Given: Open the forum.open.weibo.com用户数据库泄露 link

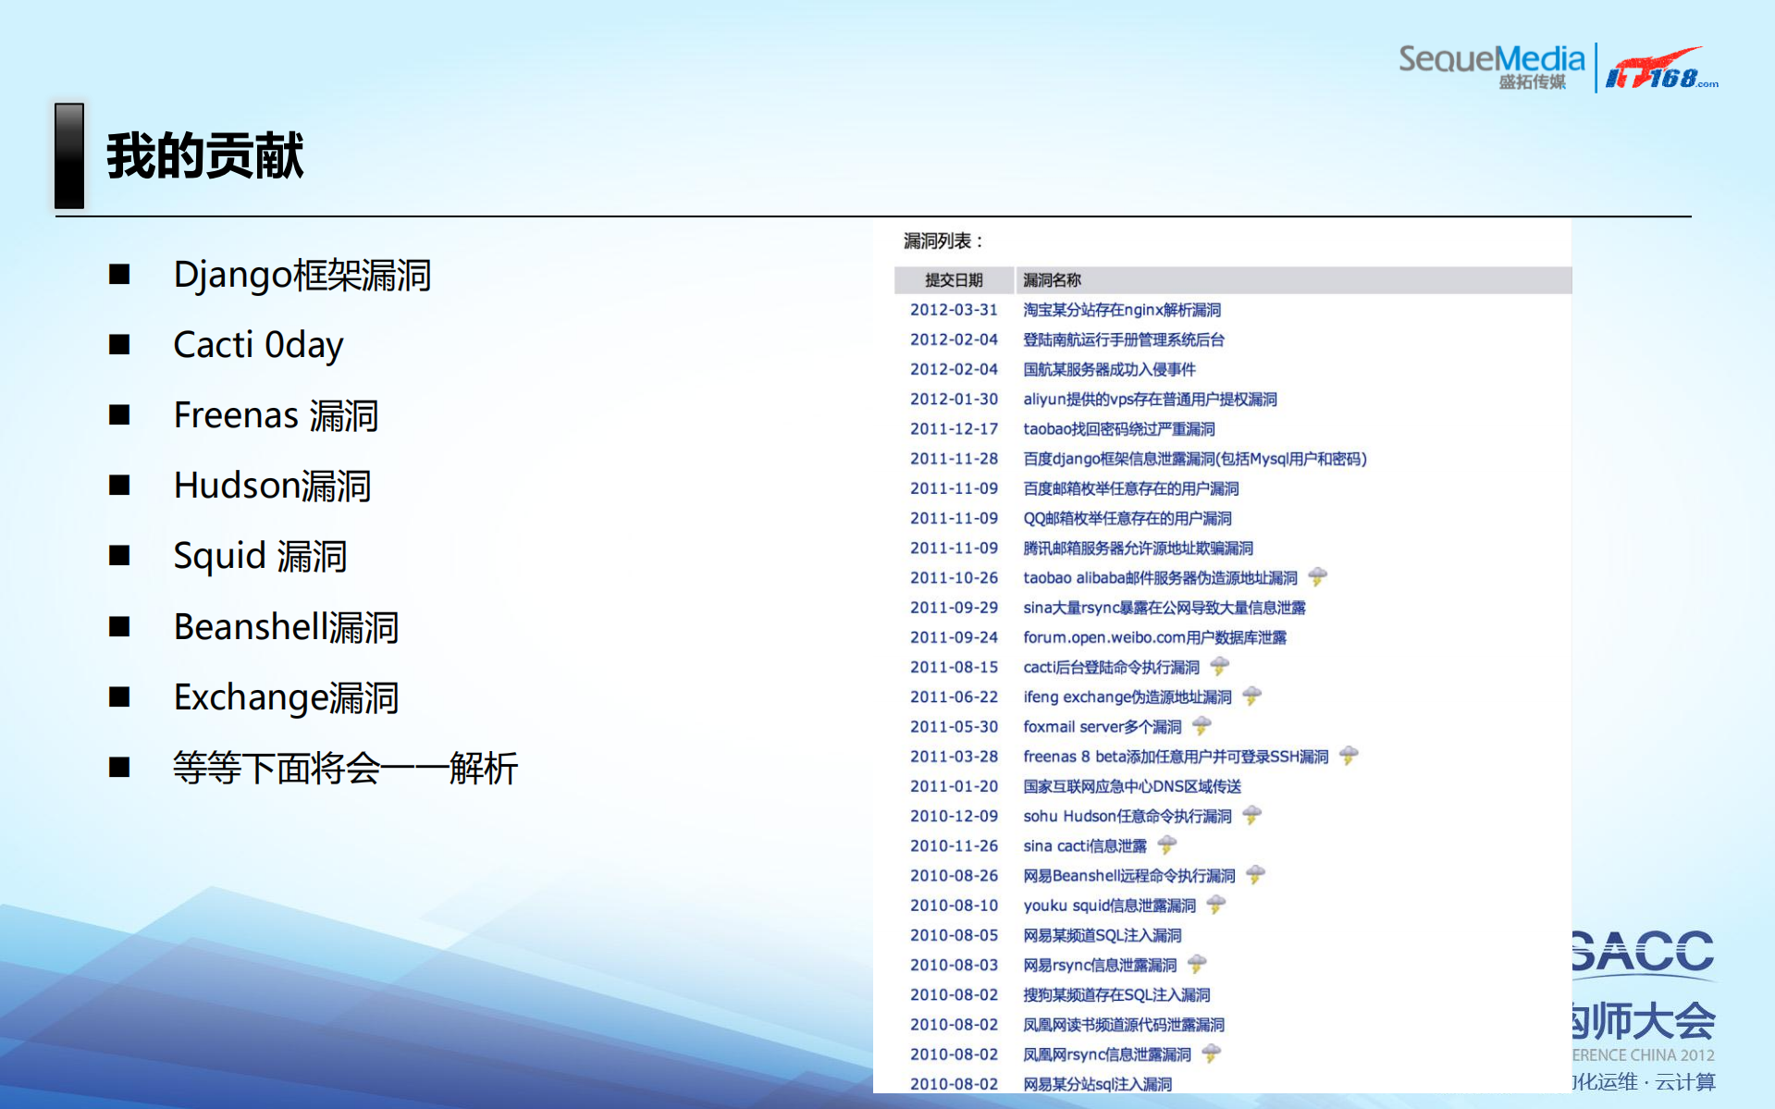Looking at the screenshot, I should point(1156,637).
